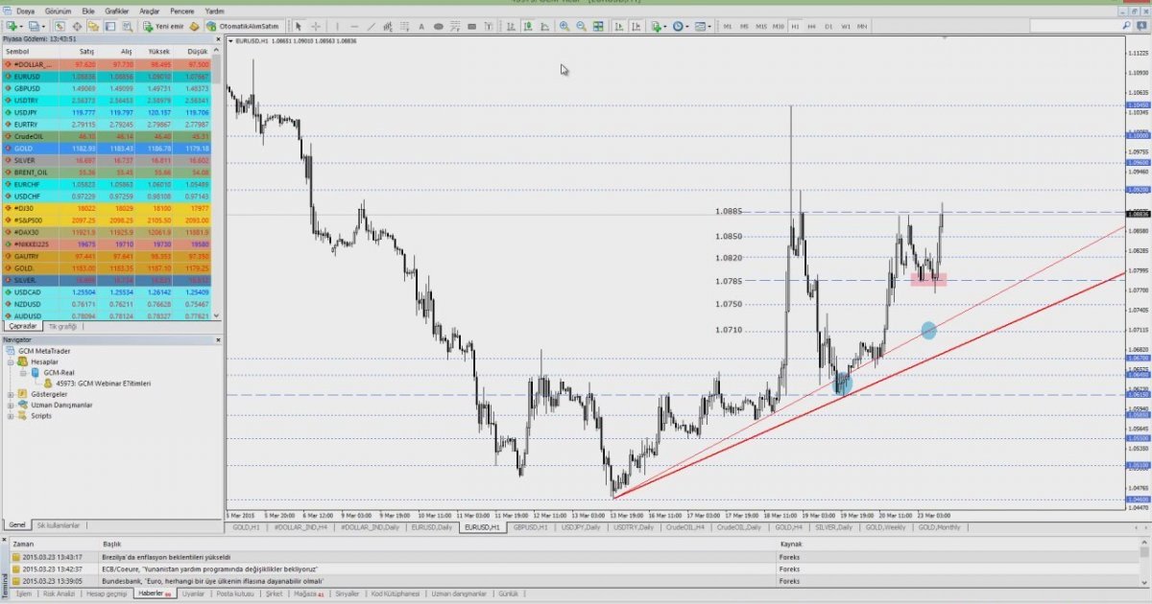Open the Görünüm menu

(59, 11)
